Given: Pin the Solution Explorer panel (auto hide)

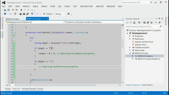Looking at the screenshot, I should (x=159, y=19).
